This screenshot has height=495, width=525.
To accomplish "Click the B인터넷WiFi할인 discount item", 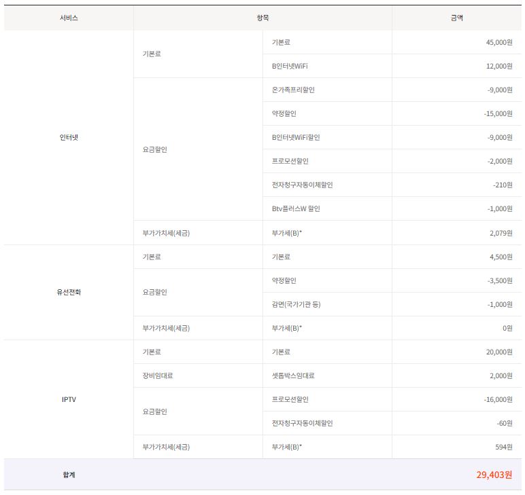I will 295,137.
